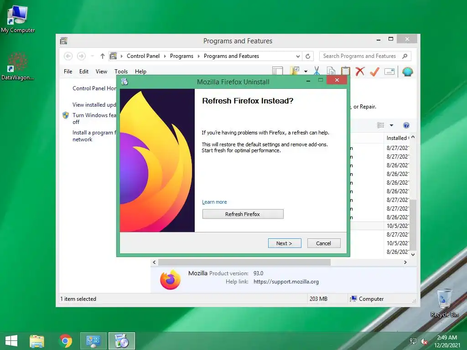Image resolution: width=467 pixels, height=350 pixels.
Task: Click the horizontal scrollbar right arrow
Action: click(405, 262)
